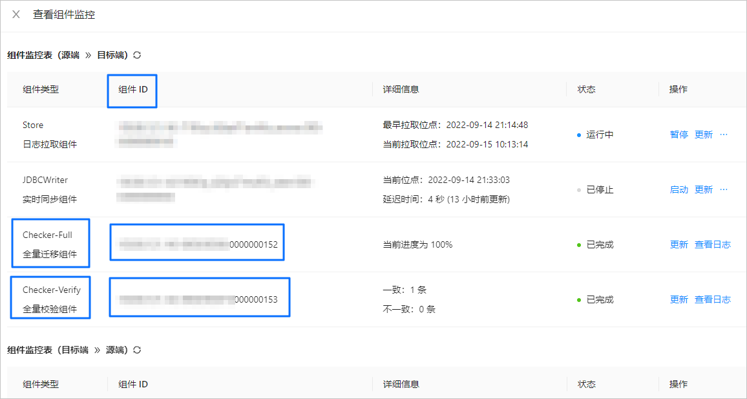The image size is (747, 399).
Task: Click 更新 for the JDBCWriter component
Action: (x=703, y=189)
